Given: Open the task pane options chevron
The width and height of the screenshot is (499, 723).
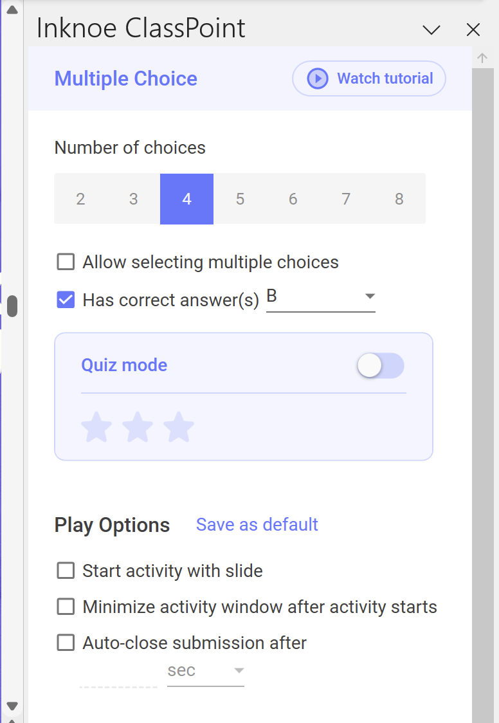Looking at the screenshot, I should (x=431, y=30).
